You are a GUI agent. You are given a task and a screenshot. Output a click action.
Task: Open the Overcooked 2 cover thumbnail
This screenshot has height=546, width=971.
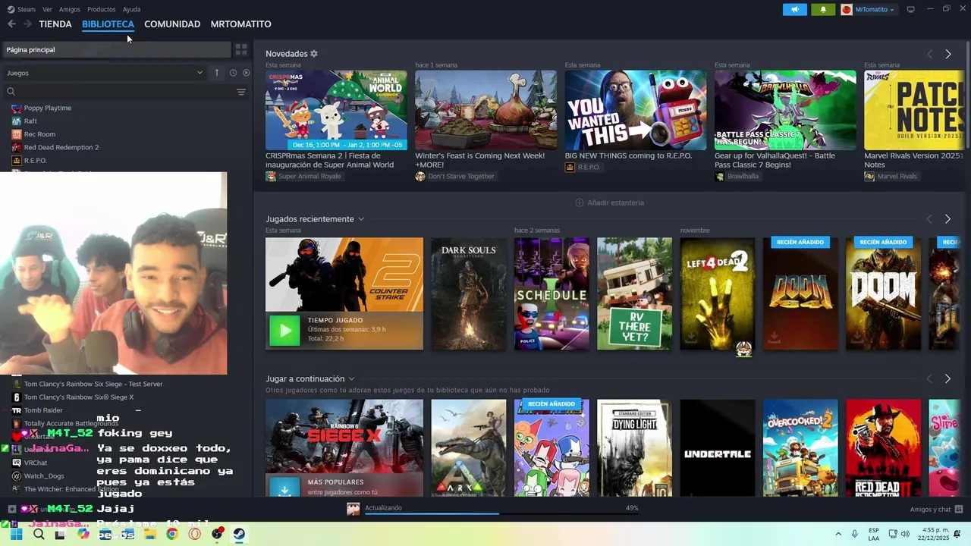800,448
